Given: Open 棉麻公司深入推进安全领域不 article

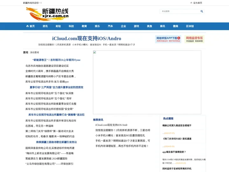Looking at the screenshot, I should [177, 125].
